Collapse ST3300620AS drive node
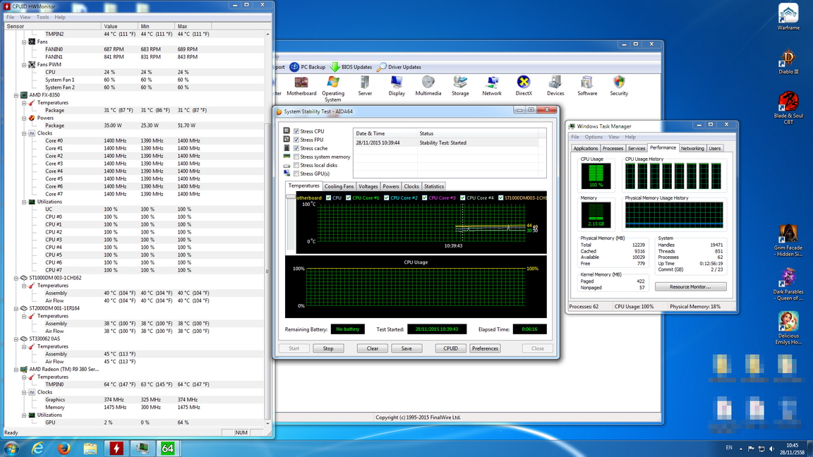The height and width of the screenshot is (457, 813). tap(16, 339)
